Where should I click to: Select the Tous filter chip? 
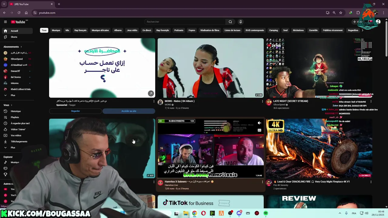pyautogui.click(x=44, y=30)
